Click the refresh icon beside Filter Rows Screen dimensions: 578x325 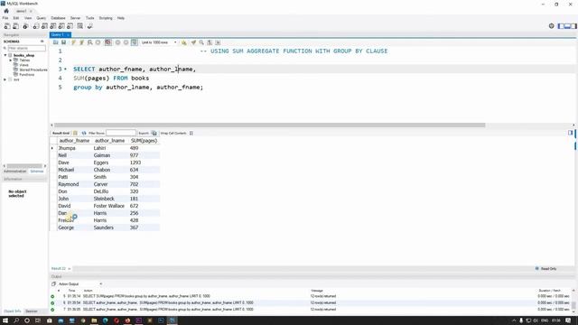click(x=84, y=133)
